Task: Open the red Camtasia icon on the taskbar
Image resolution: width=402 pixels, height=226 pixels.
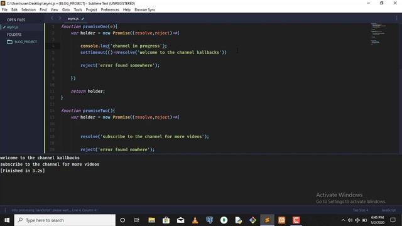Action: (296, 220)
